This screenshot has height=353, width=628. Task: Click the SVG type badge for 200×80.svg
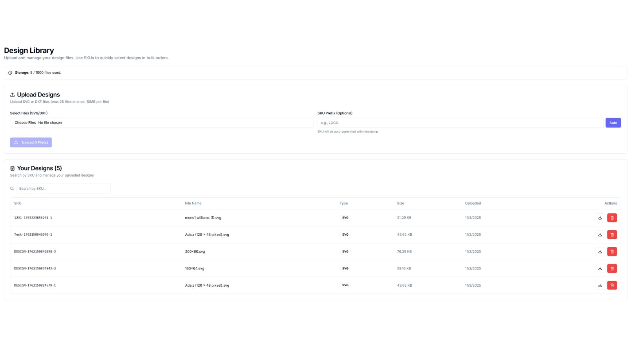345,251
